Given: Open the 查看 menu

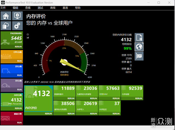Looking at the screenshot, I should click(x=28, y=8).
